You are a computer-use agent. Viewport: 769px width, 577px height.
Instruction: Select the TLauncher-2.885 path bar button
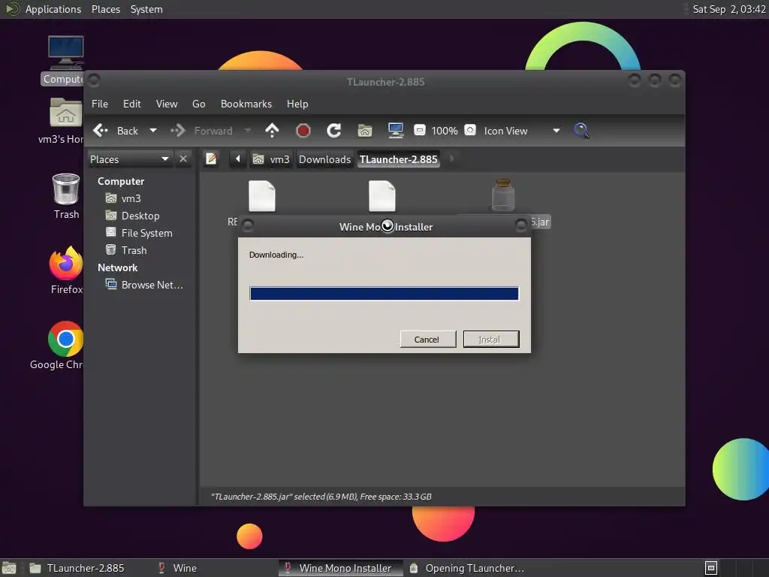(398, 159)
